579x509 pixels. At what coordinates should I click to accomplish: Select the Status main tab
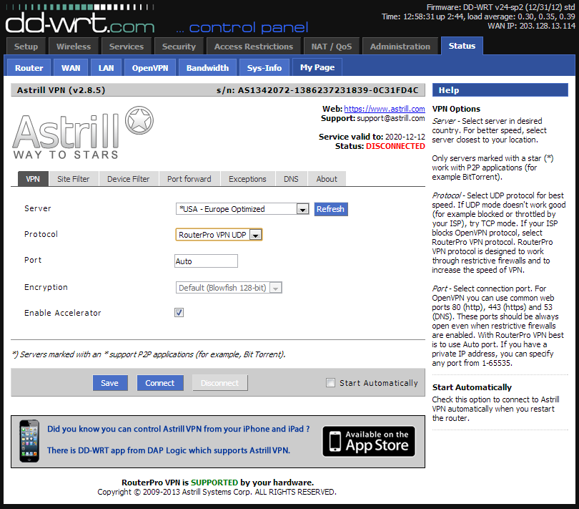point(462,46)
